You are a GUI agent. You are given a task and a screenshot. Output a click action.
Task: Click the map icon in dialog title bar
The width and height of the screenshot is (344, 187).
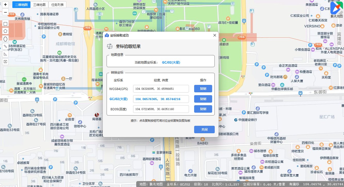click(x=107, y=35)
